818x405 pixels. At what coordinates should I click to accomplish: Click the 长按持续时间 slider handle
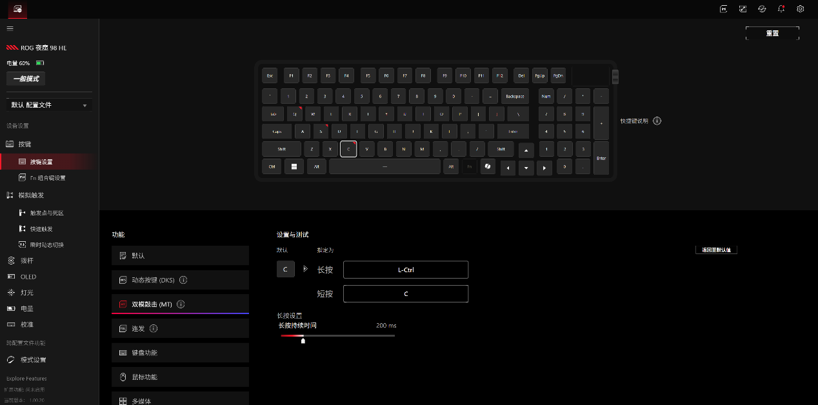(x=303, y=340)
